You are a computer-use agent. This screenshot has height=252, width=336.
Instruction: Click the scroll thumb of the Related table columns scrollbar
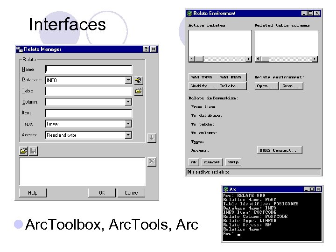265,59
